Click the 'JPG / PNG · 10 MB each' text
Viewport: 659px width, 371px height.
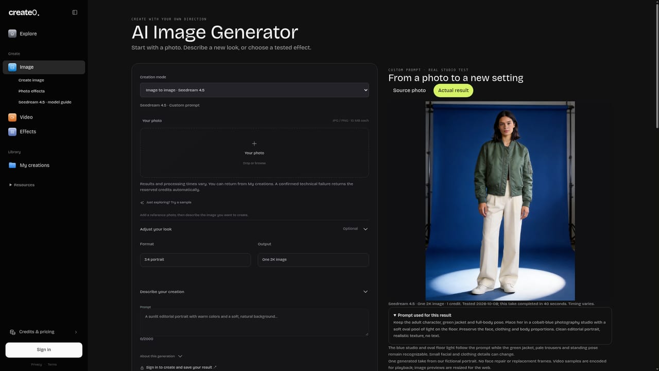(x=351, y=121)
